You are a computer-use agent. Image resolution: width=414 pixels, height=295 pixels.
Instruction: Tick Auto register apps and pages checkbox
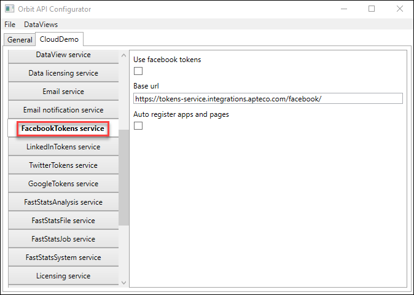point(138,126)
